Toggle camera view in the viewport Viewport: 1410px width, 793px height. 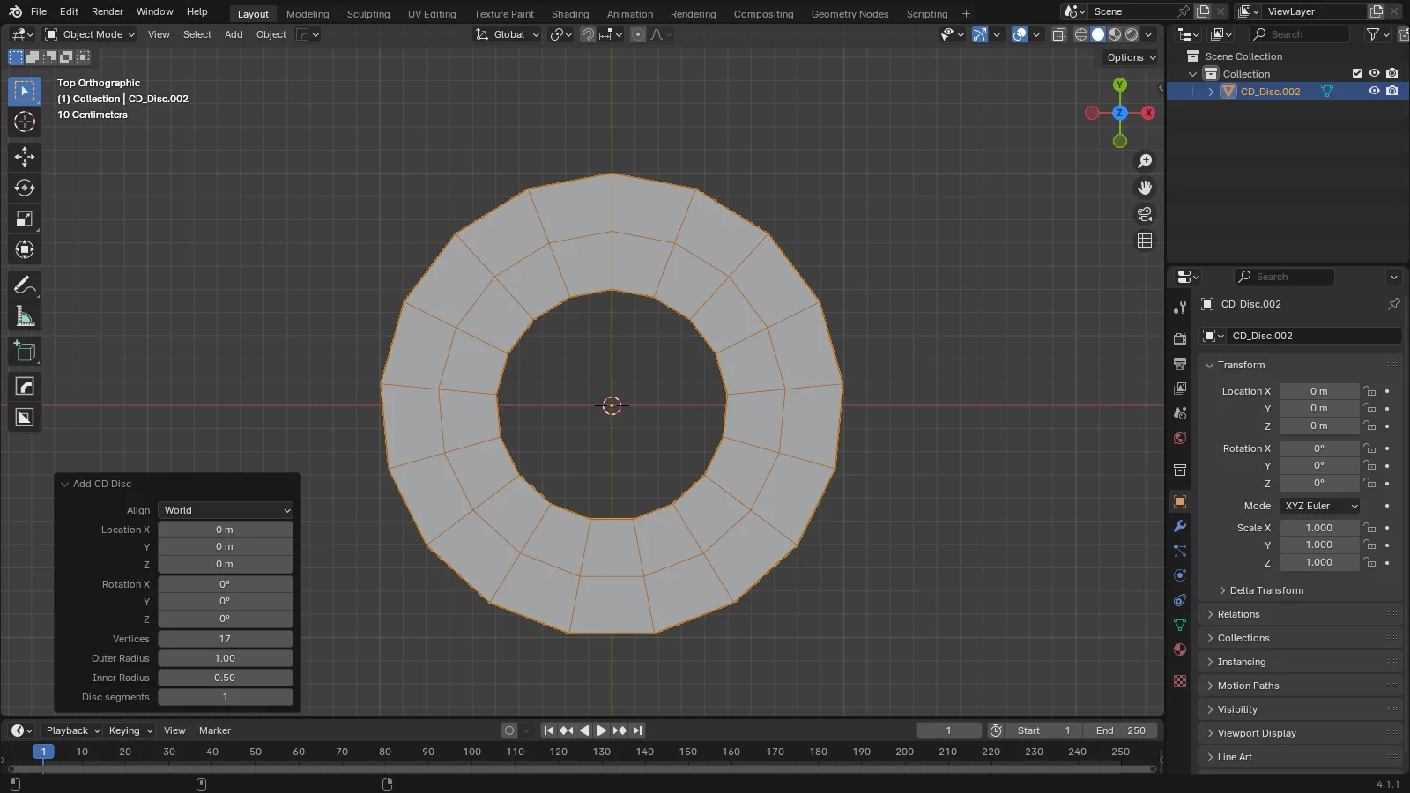click(1145, 214)
